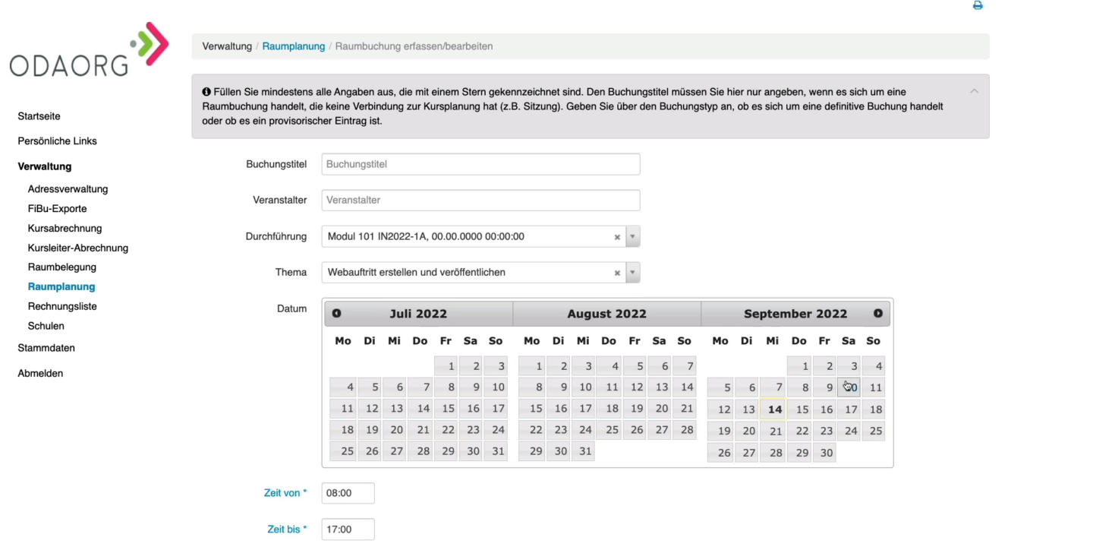Open the Durchführung dropdown list
The height and width of the screenshot is (553, 1093).
[x=632, y=236]
